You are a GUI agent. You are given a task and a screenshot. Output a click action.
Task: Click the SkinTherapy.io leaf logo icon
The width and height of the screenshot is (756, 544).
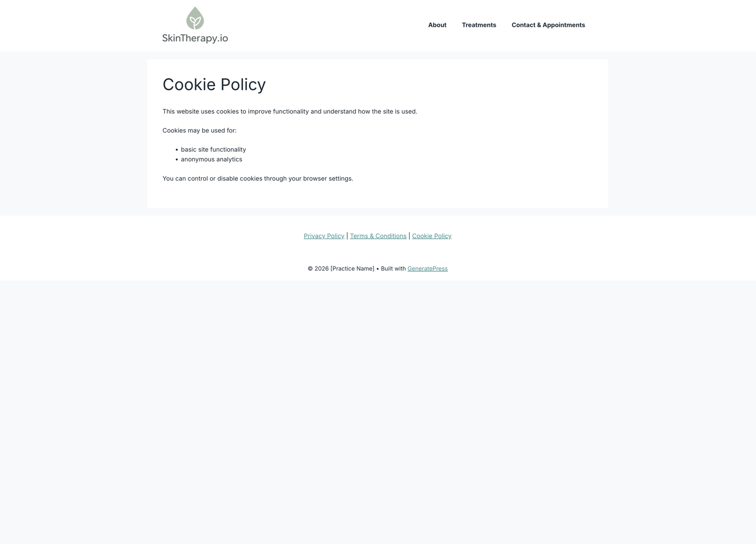pyautogui.click(x=195, y=18)
